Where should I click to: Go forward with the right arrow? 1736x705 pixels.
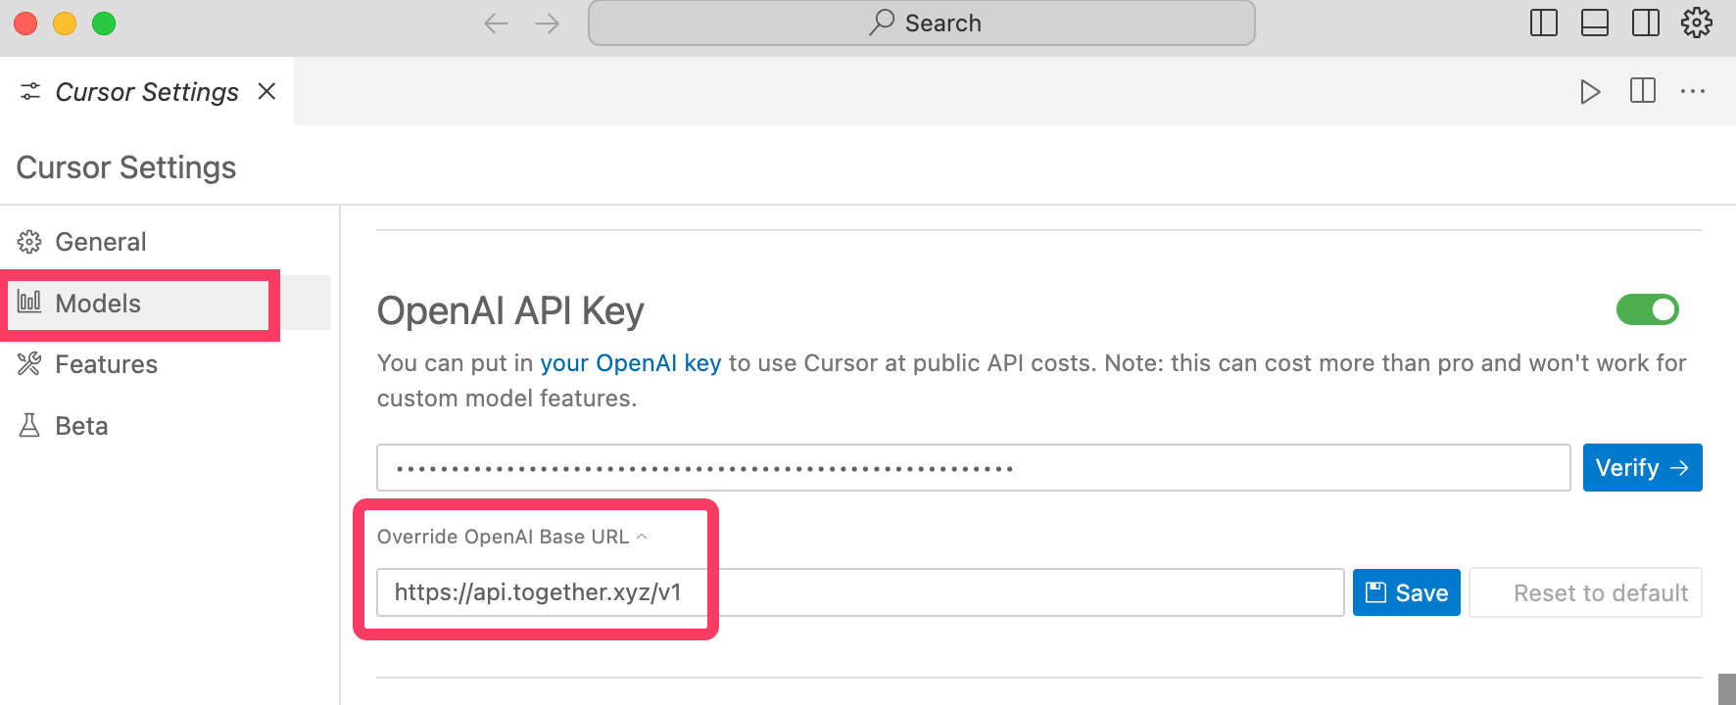[x=548, y=23]
